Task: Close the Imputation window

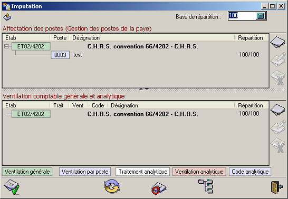Action: coord(281,6)
